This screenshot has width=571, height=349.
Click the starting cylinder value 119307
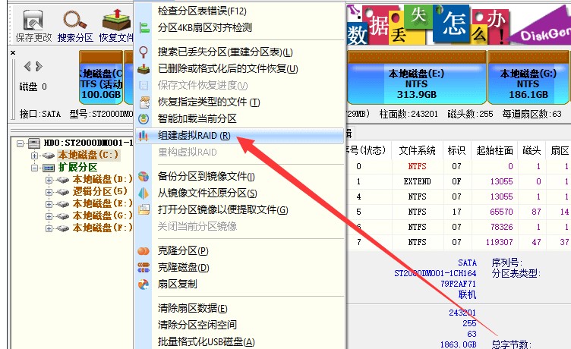[500, 242]
